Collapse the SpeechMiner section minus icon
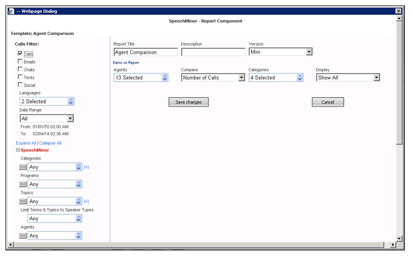 click(x=18, y=150)
